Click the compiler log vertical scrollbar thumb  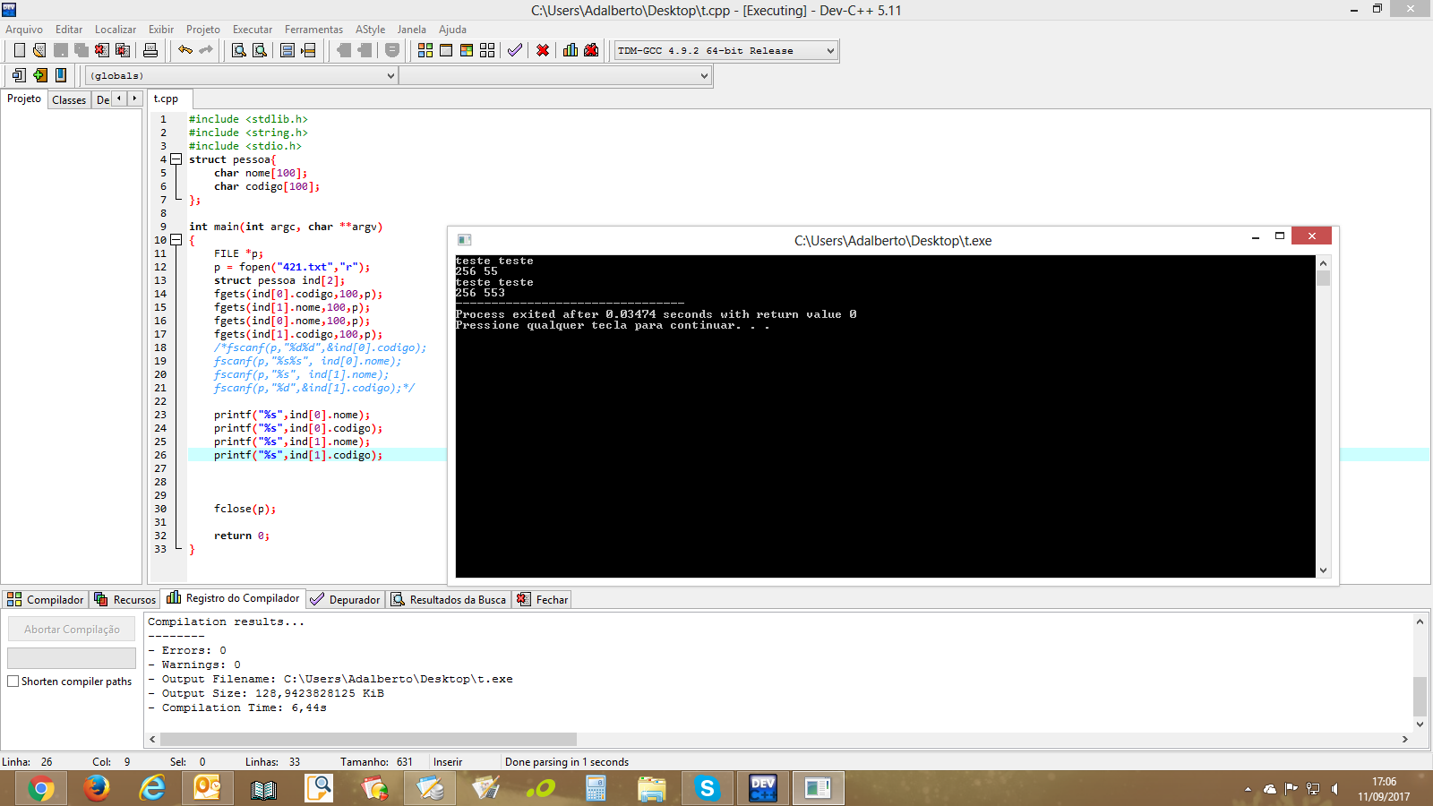click(1420, 697)
